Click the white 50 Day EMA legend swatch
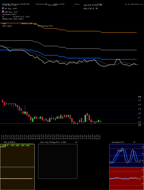Screen dimensions: 144x190 tap(3, 8)
